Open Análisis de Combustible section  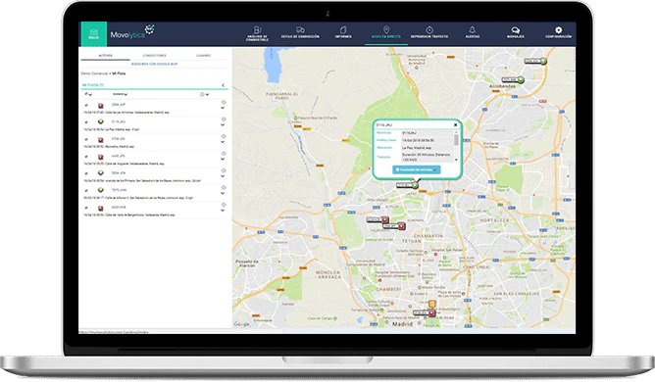[x=257, y=34]
